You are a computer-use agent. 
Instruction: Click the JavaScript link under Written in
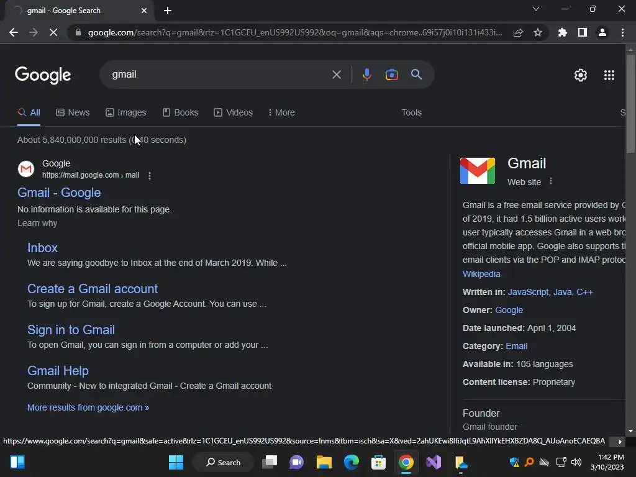528,292
